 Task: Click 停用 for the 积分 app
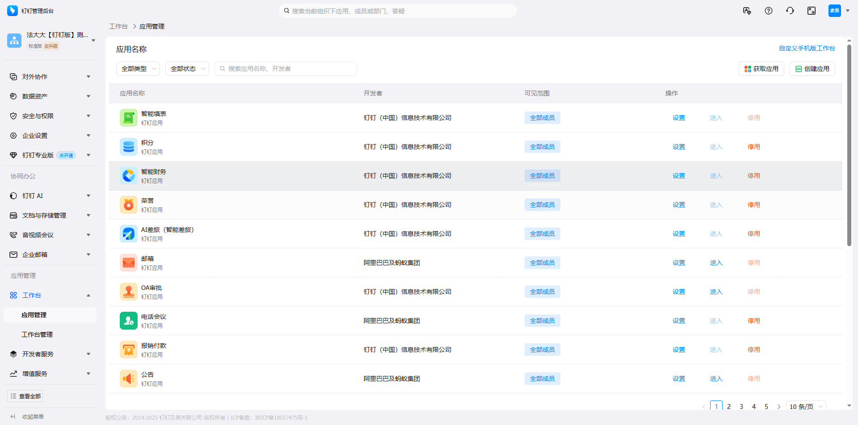754,147
